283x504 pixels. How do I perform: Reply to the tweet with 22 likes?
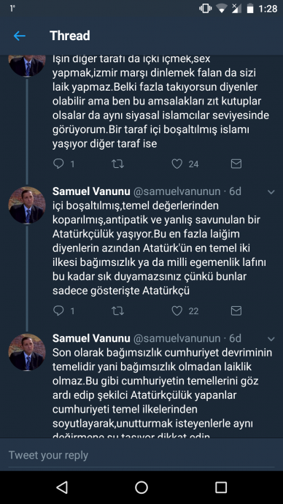[x=58, y=310]
